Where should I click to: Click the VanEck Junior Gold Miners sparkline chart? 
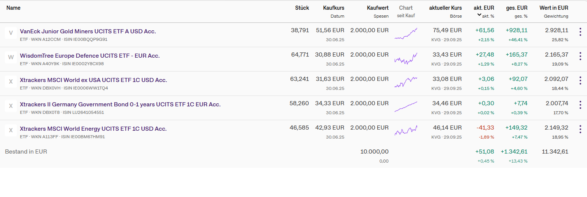point(406,34)
